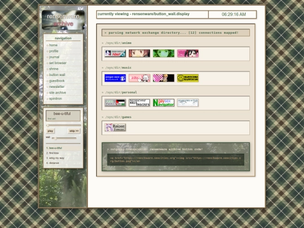Open the Palestine flag personal button
This screenshot has width=304, height=228.
point(115,103)
